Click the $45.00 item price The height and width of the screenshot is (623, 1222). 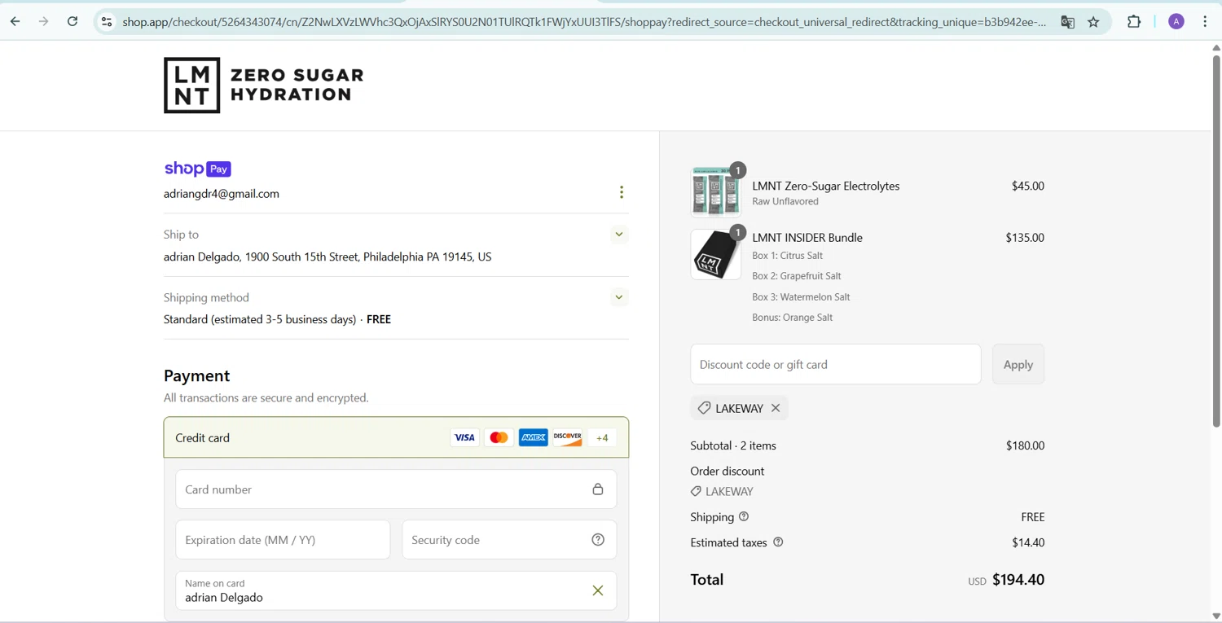tap(1028, 186)
